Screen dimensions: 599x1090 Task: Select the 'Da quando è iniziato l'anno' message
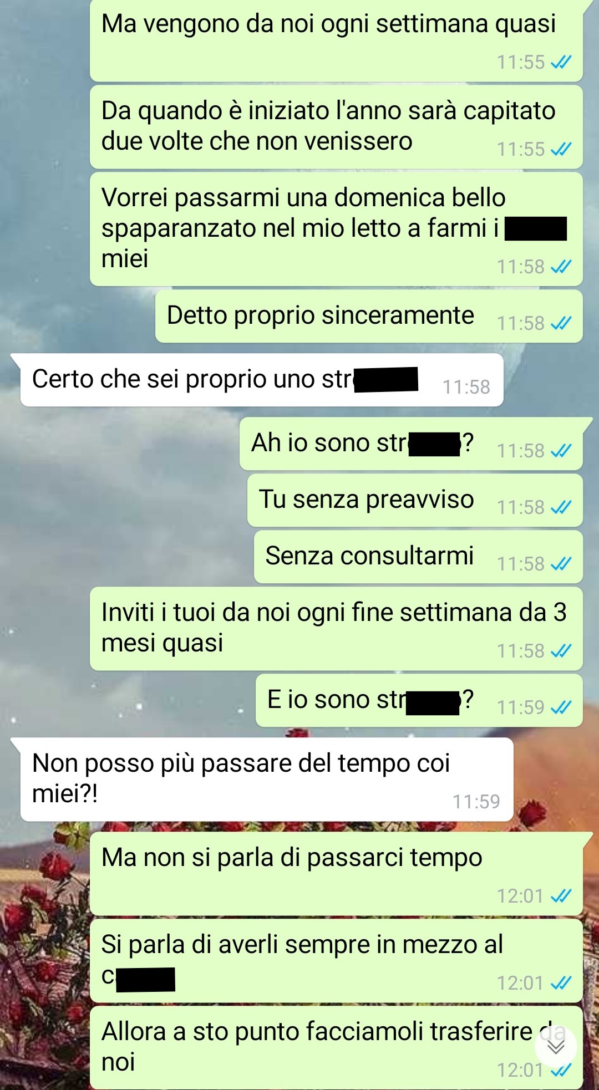(336, 126)
